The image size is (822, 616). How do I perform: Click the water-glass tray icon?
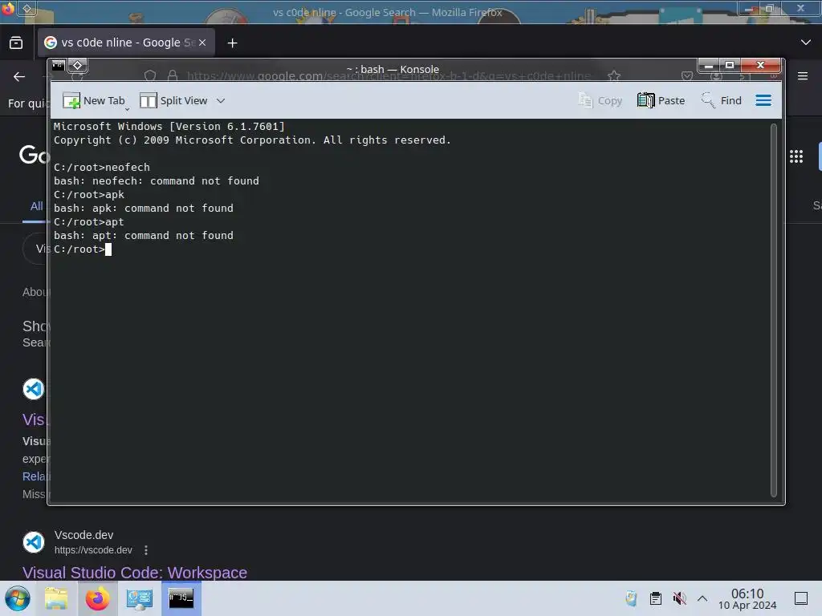pyautogui.click(x=631, y=598)
